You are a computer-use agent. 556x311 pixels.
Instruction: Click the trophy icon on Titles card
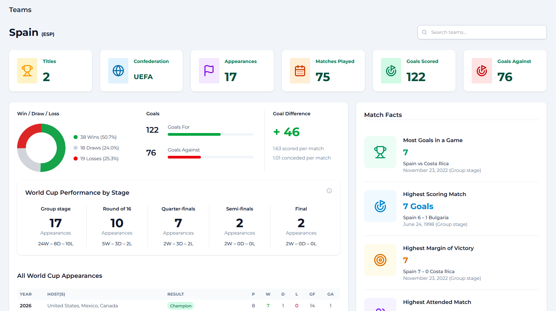(x=27, y=71)
